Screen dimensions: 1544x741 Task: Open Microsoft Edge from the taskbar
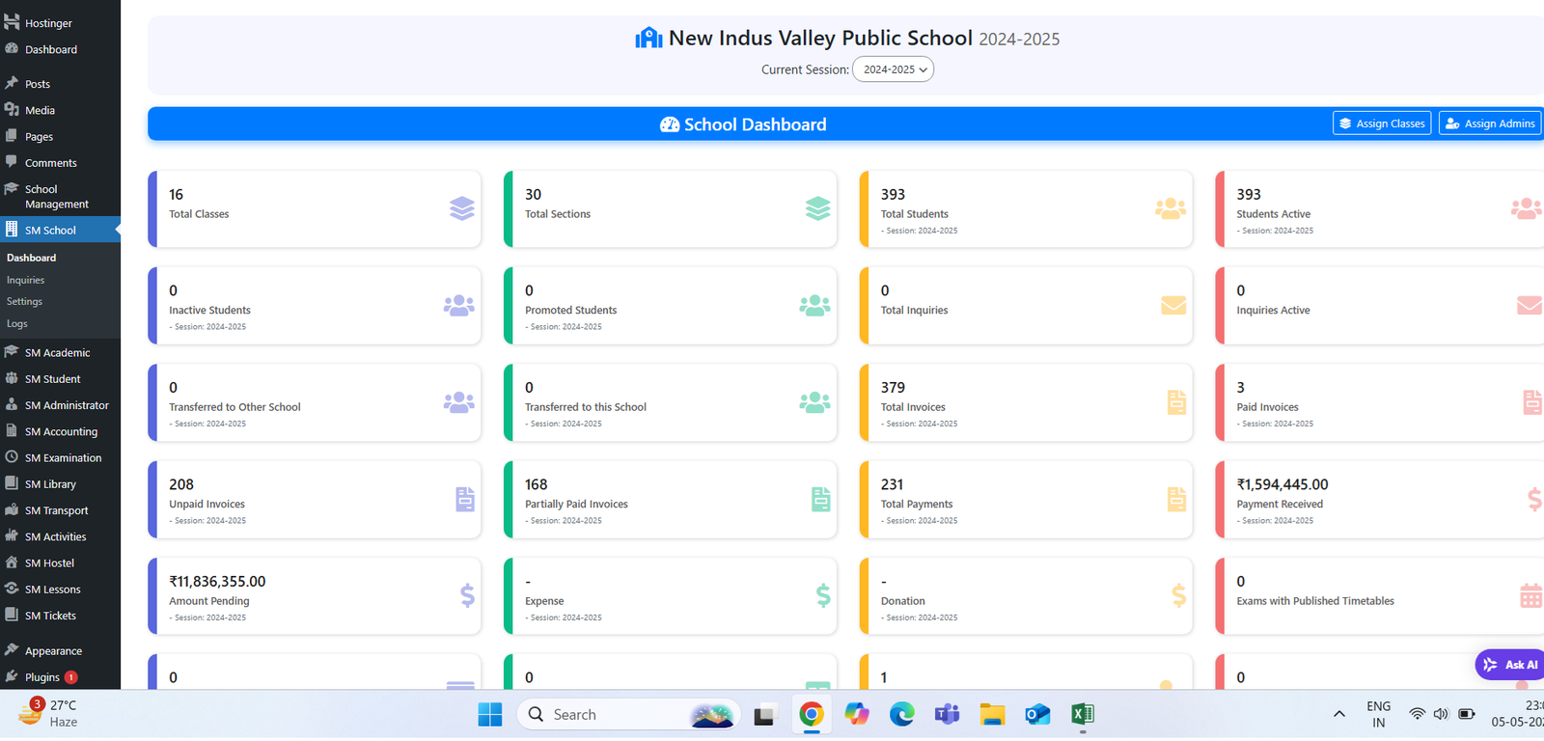(902, 714)
